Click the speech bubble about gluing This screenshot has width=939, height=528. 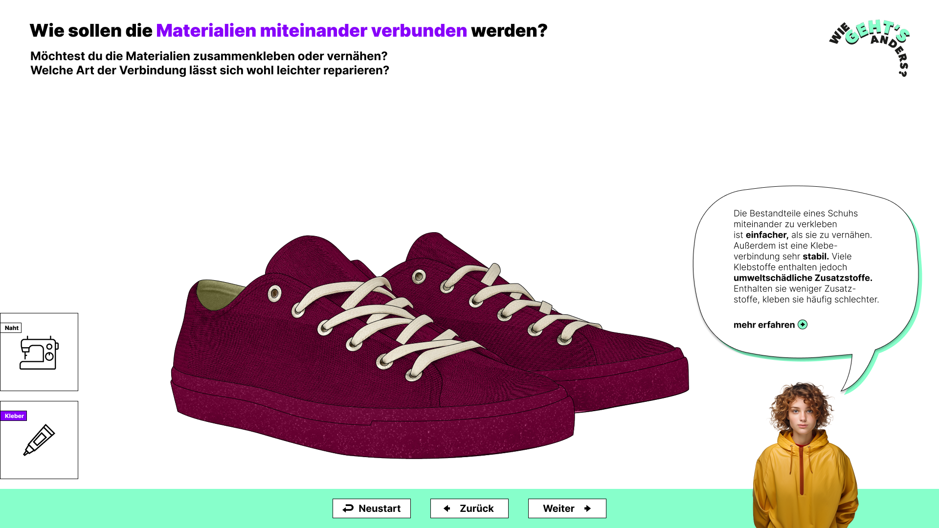(806, 274)
